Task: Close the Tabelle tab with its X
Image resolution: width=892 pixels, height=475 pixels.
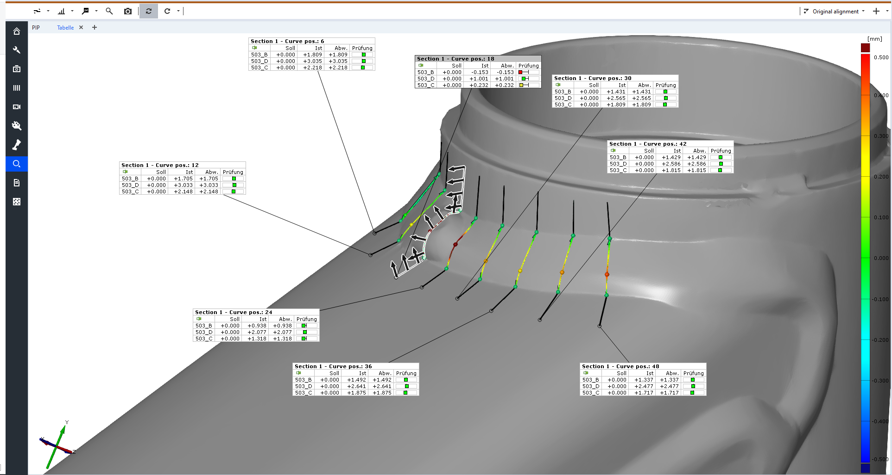Action: [81, 27]
